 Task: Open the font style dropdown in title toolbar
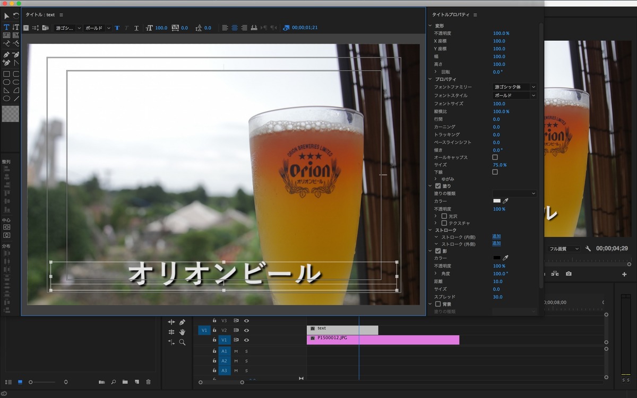(98, 28)
